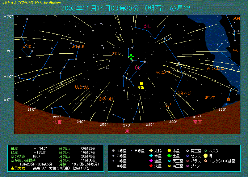
Task: Click the おおぐま constellation label
Action: pos(78,47)
